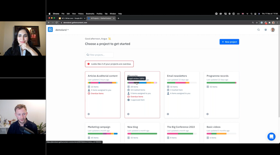Select the woman's video thumbnail
The height and width of the screenshot is (155, 280).
tap(23, 38)
